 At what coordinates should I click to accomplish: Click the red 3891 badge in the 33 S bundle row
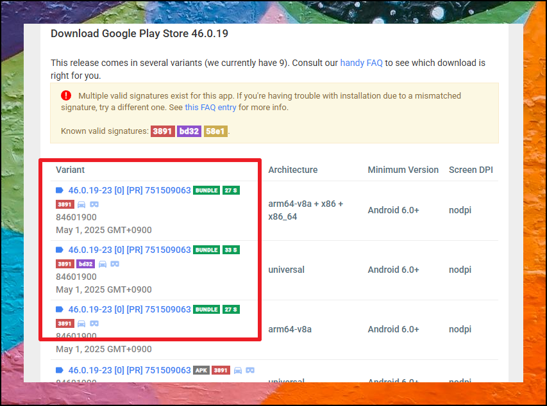coord(65,264)
